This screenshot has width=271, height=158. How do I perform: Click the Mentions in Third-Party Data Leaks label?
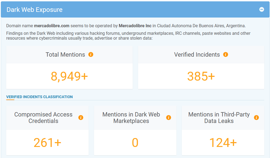click(x=219, y=118)
